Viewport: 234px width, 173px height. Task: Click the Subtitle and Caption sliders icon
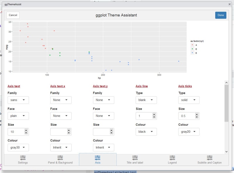209,158
